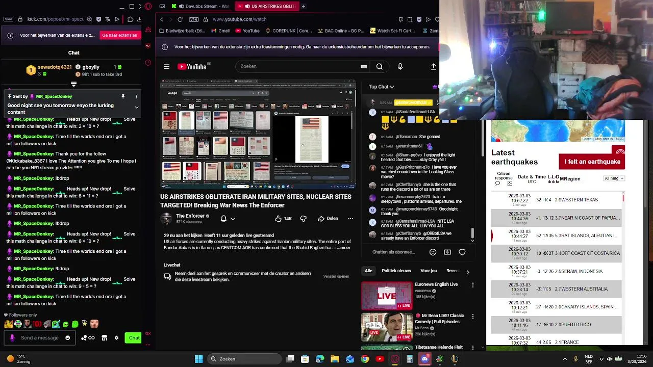Viewport: 653px width, 367px height.
Task: Click the YouTube logo to go home
Action: (x=192, y=66)
